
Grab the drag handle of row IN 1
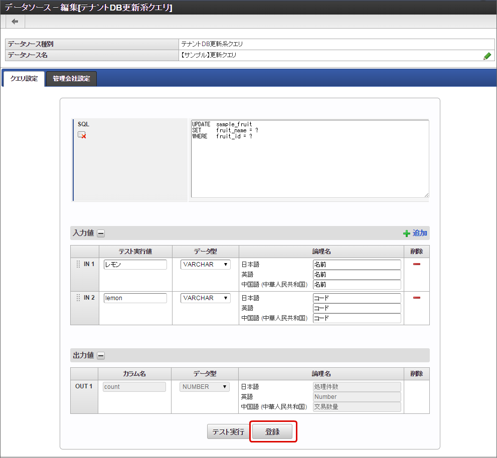click(78, 264)
